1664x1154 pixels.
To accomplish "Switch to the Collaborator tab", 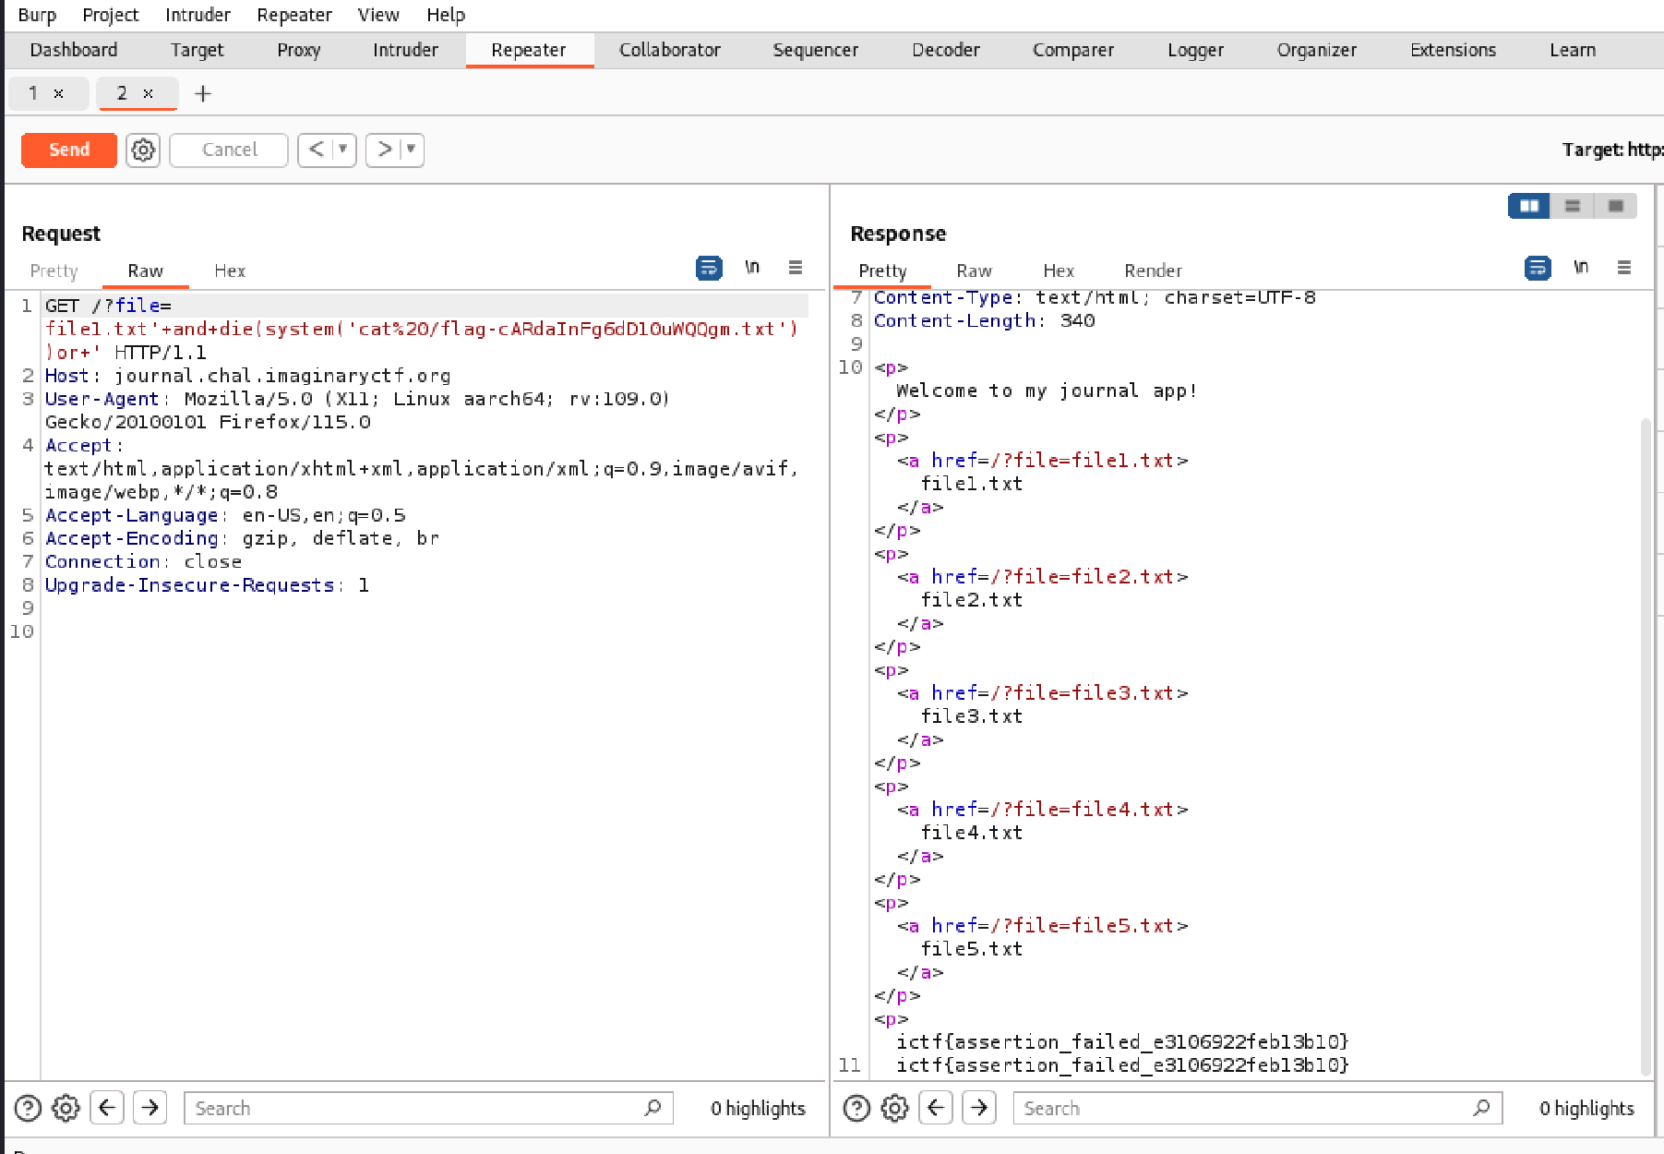I will click(670, 50).
